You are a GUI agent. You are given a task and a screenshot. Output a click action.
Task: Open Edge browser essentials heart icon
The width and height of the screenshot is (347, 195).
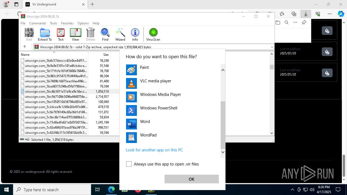pyautogui.click(x=318, y=14)
